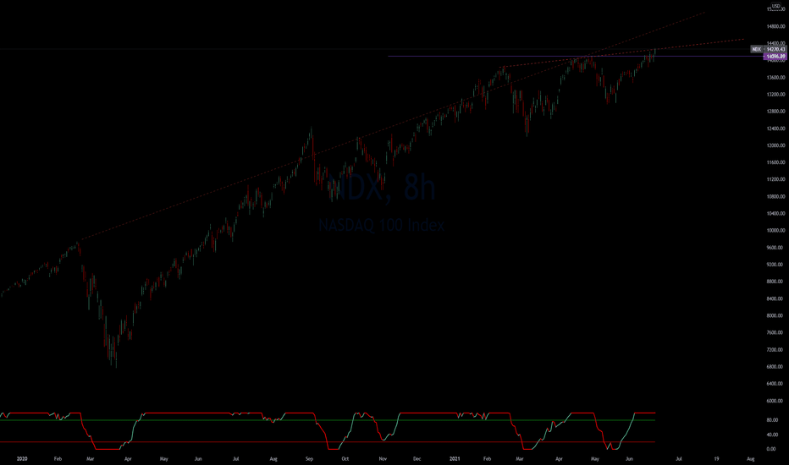Click the 7200.00 price axis label
This screenshot has width=789, height=465.
tap(775, 349)
